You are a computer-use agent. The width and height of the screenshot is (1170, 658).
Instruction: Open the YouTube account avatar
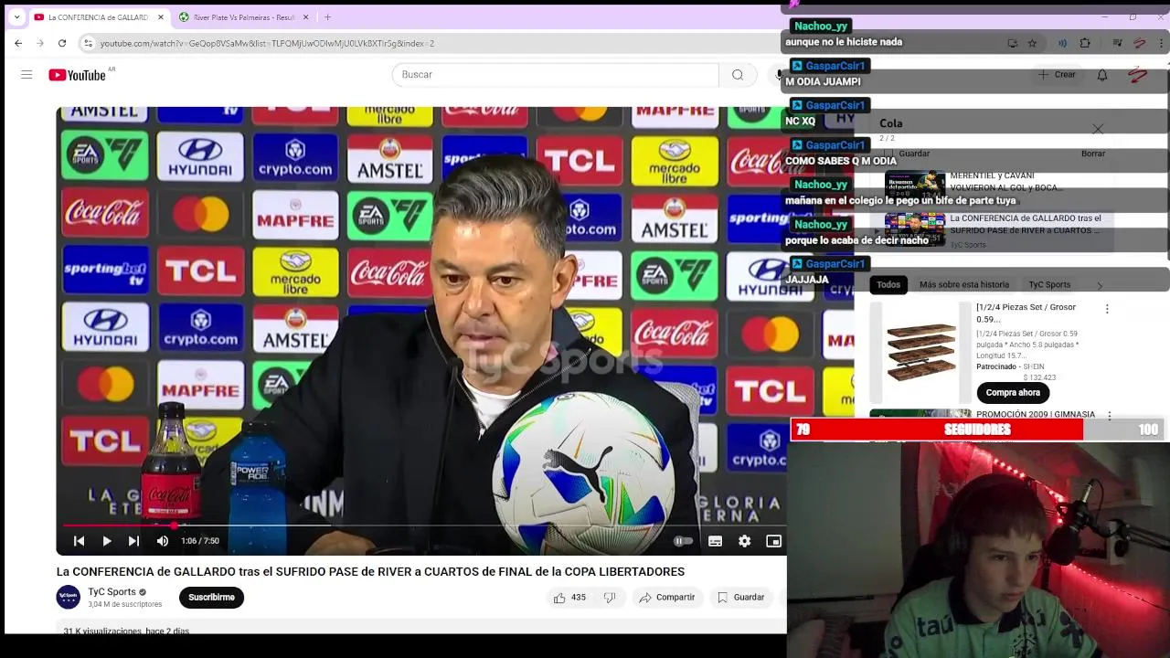(1138, 75)
